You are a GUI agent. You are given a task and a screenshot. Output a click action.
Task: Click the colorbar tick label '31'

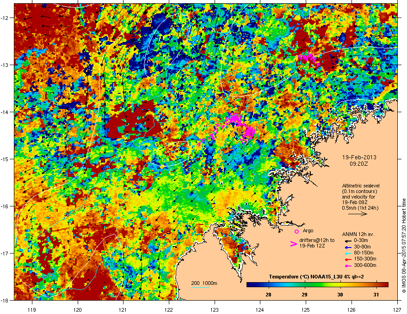[x=376, y=294]
